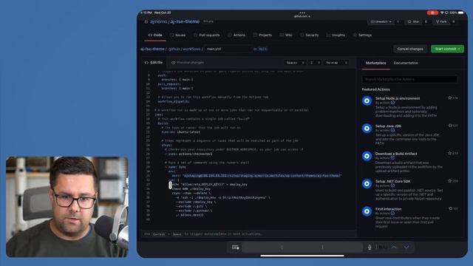Image resolution: width=473 pixels, height=266 pixels.
Task: Click the main branch label
Action: click(262, 49)
